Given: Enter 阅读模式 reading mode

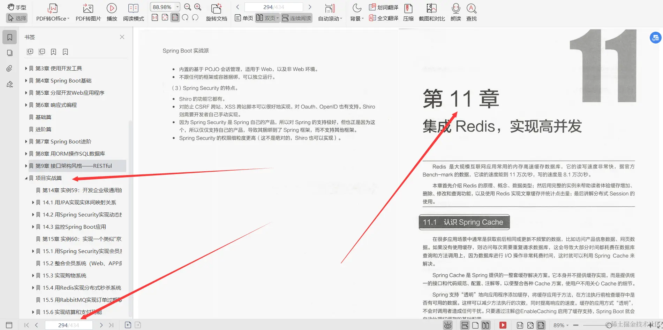Looking at the screenshot, I should point(133,11).
